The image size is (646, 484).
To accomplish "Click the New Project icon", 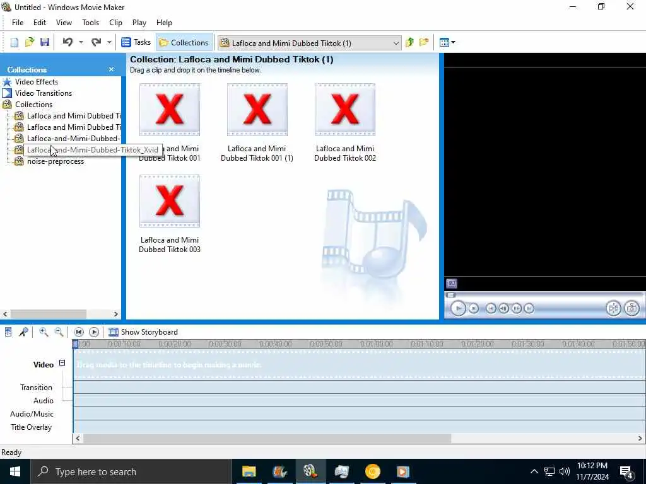I will 15,42.
